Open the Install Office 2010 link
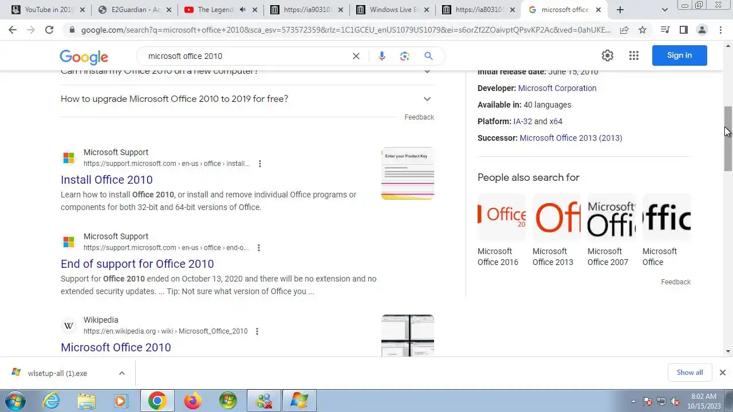 click(107, 180)
